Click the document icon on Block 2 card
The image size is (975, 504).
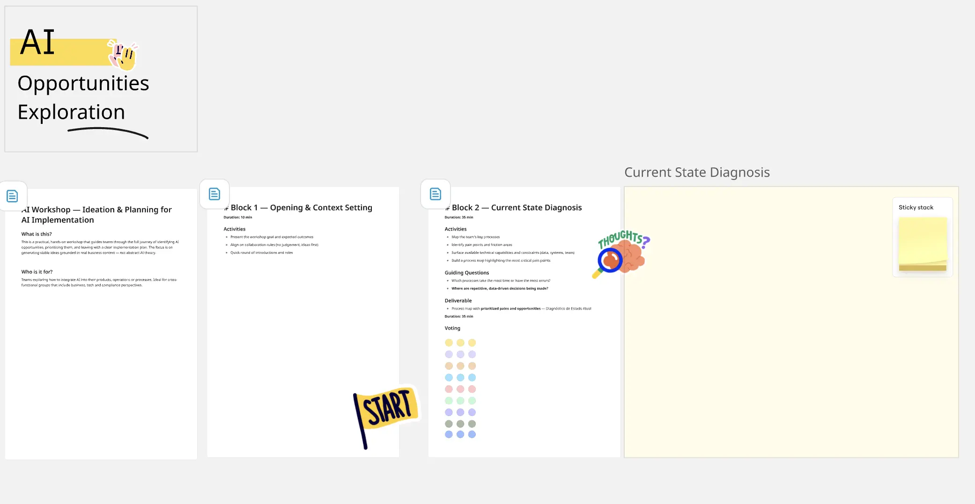(436, 194)
